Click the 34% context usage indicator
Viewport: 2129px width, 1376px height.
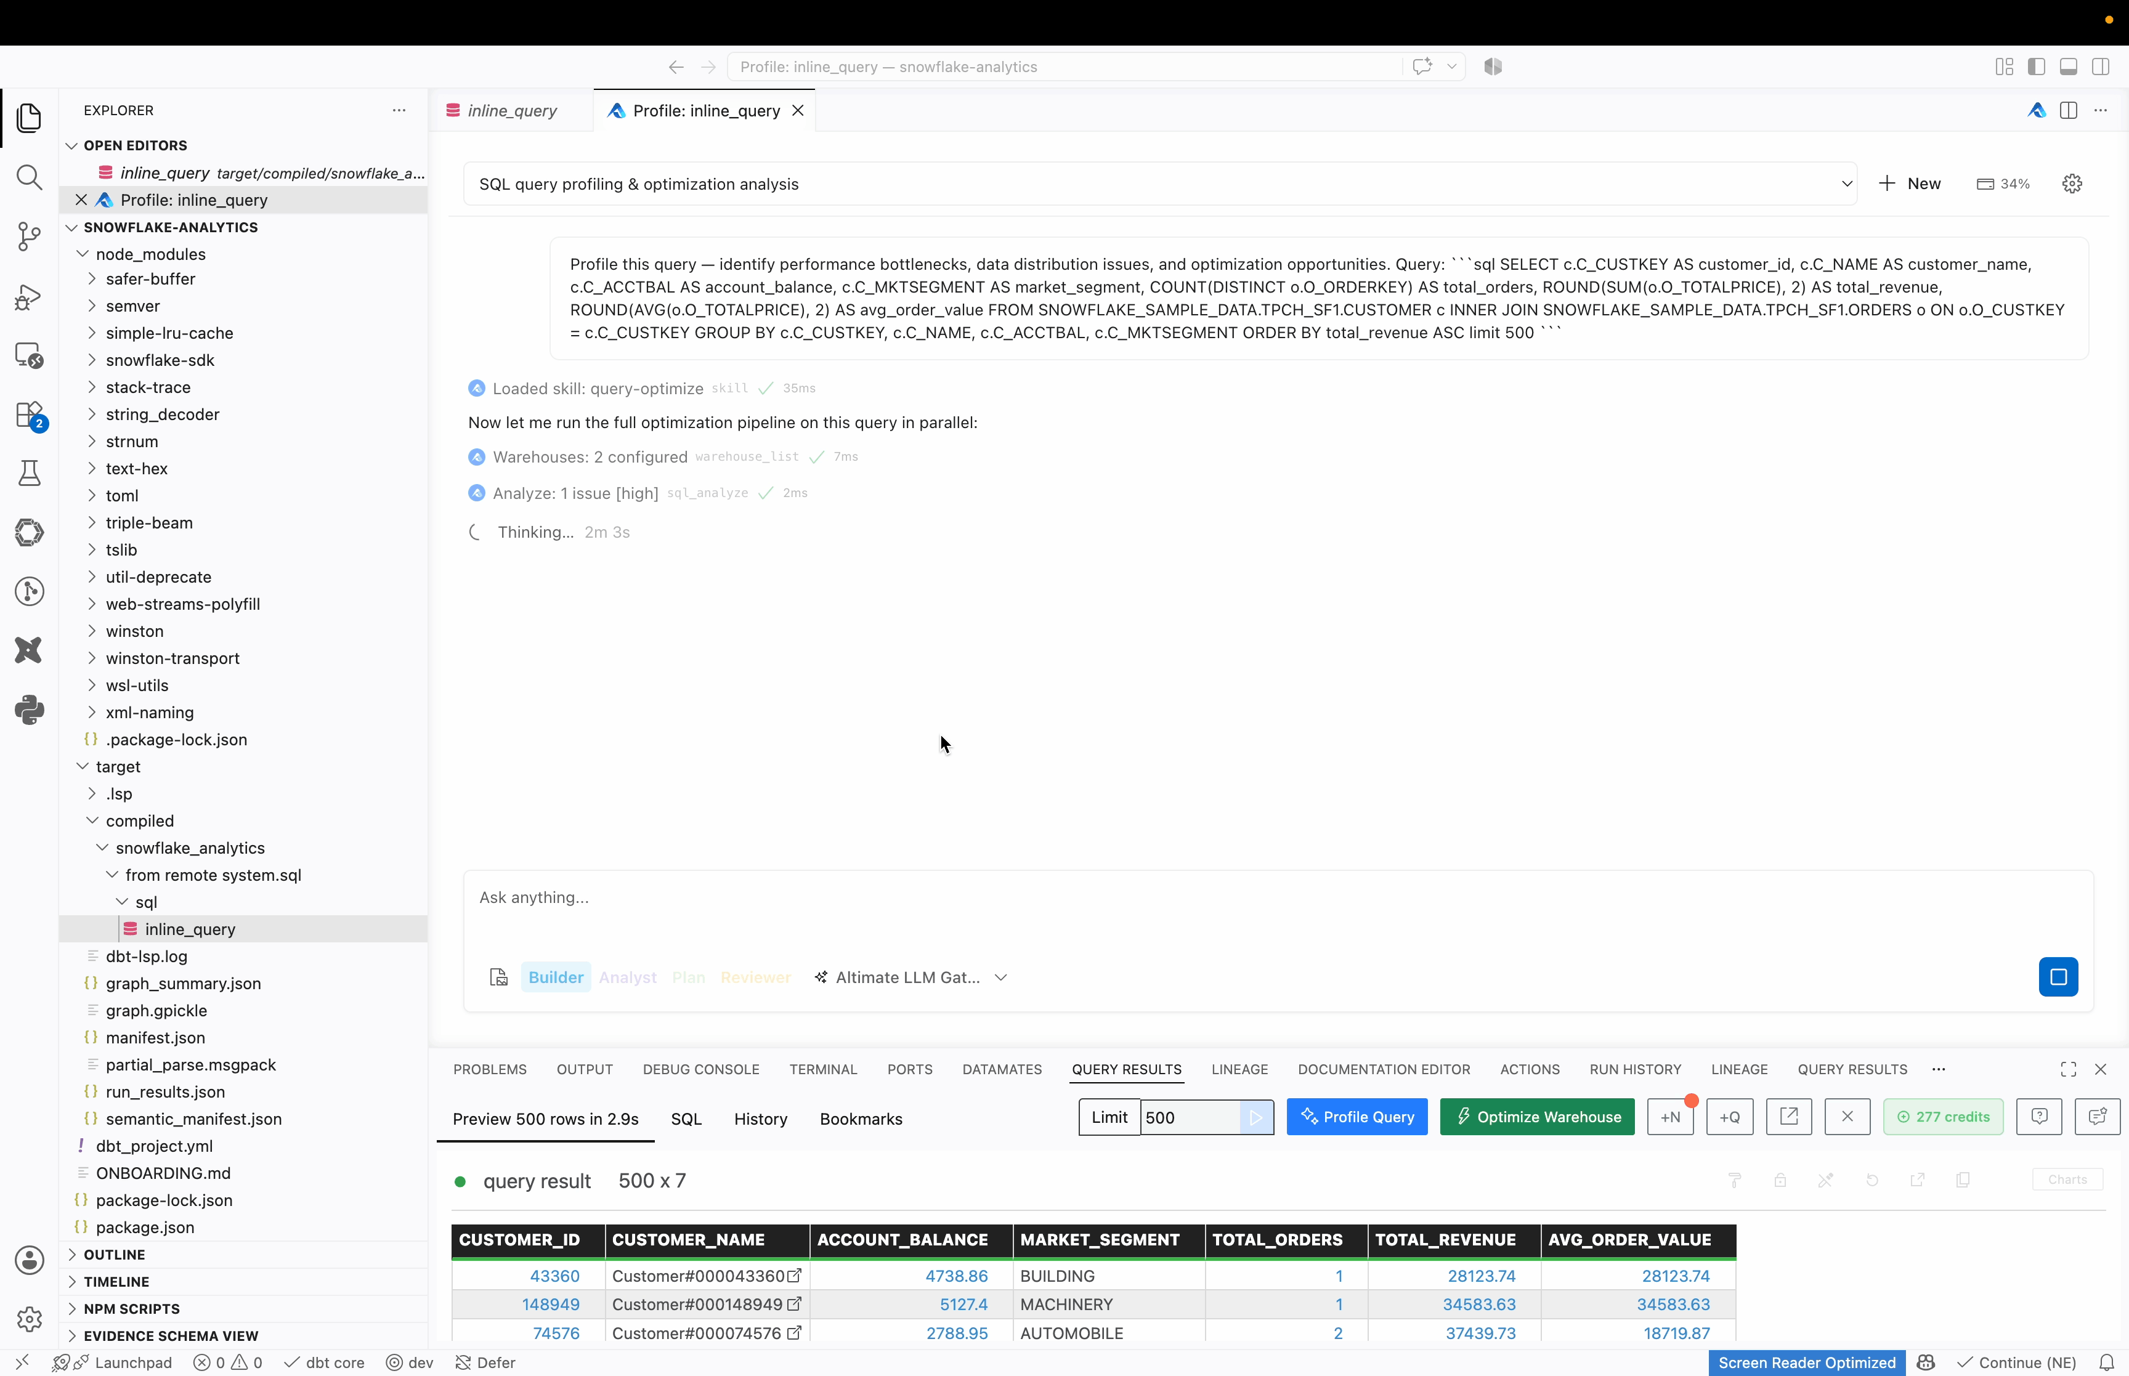point(2002,184)
